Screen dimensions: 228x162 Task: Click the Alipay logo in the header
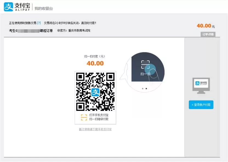click(17, 7)
